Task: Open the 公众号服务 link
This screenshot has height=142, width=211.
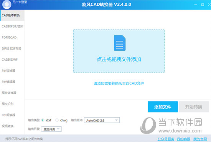Action: tap(166, 139)
